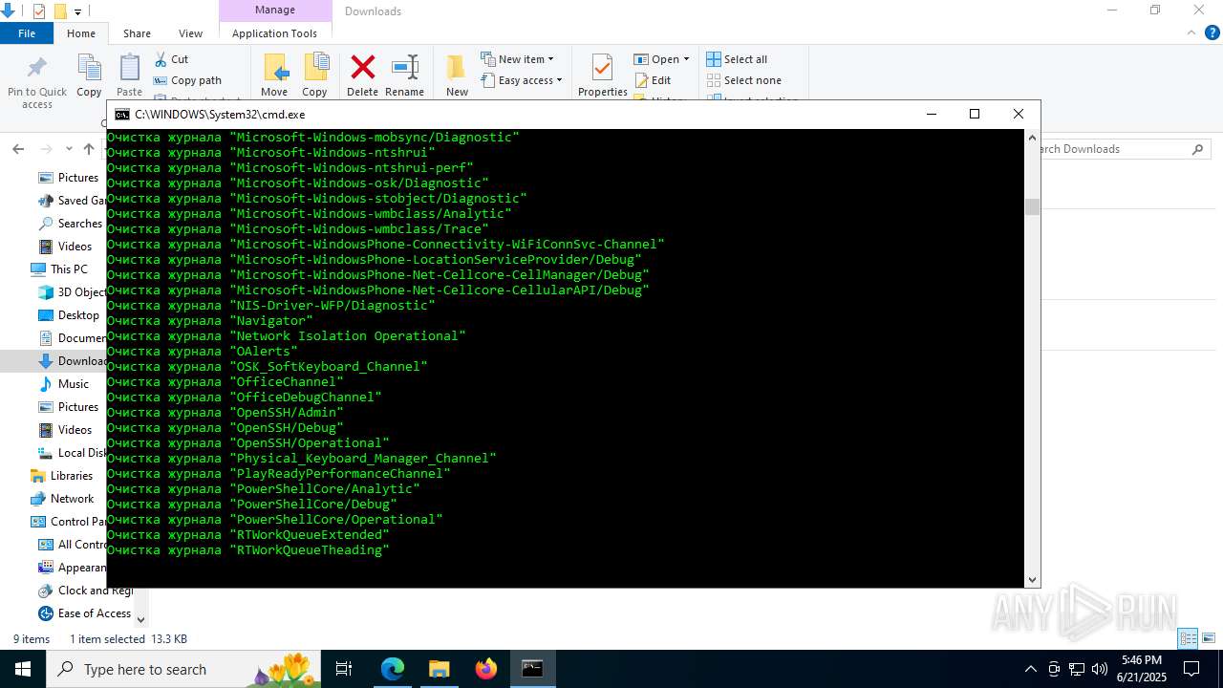Image resolution: width=1223 pixels, height=688 pixels.
Task: Open Ease of Access item
Action: click(x=95, y=613)
